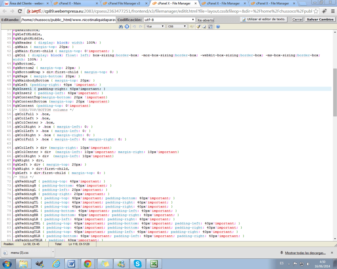The height and width of the screenshot is (269, 337).
Task: Click the eraser icon in editor toolbar
Action: pyautogui.click(x=204, y=27)
